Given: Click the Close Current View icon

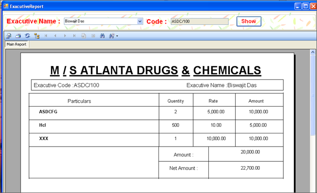Looking at the screenshot, I should [x=93, y=36].
